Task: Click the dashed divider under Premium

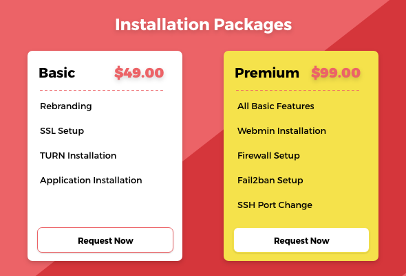Action: coord(297,90)
